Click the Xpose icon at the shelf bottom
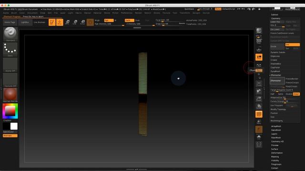Image resolution: width=305 pixels, height=171 pixels. coord(259,144)
